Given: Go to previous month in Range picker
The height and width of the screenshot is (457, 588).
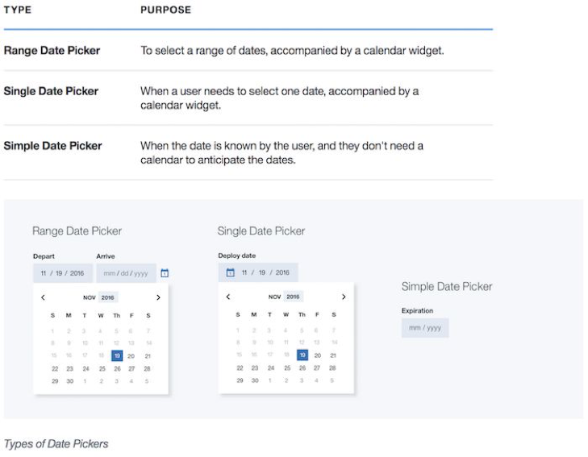Looking at the screenshot, I should (44, 297).
